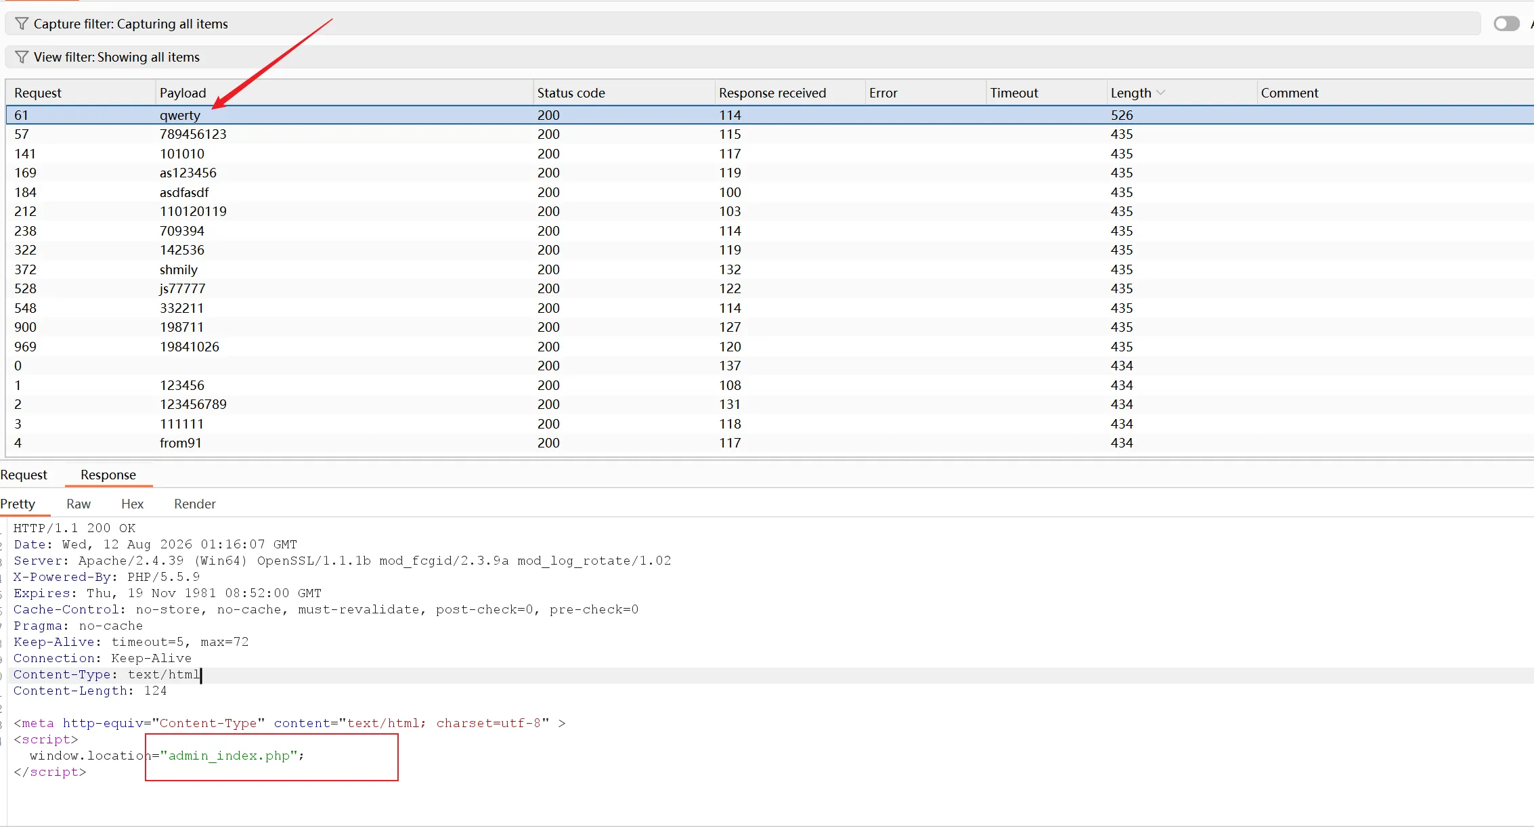
Task: Click the Content-Type: text/html header line
Action: tap(108, 674)
